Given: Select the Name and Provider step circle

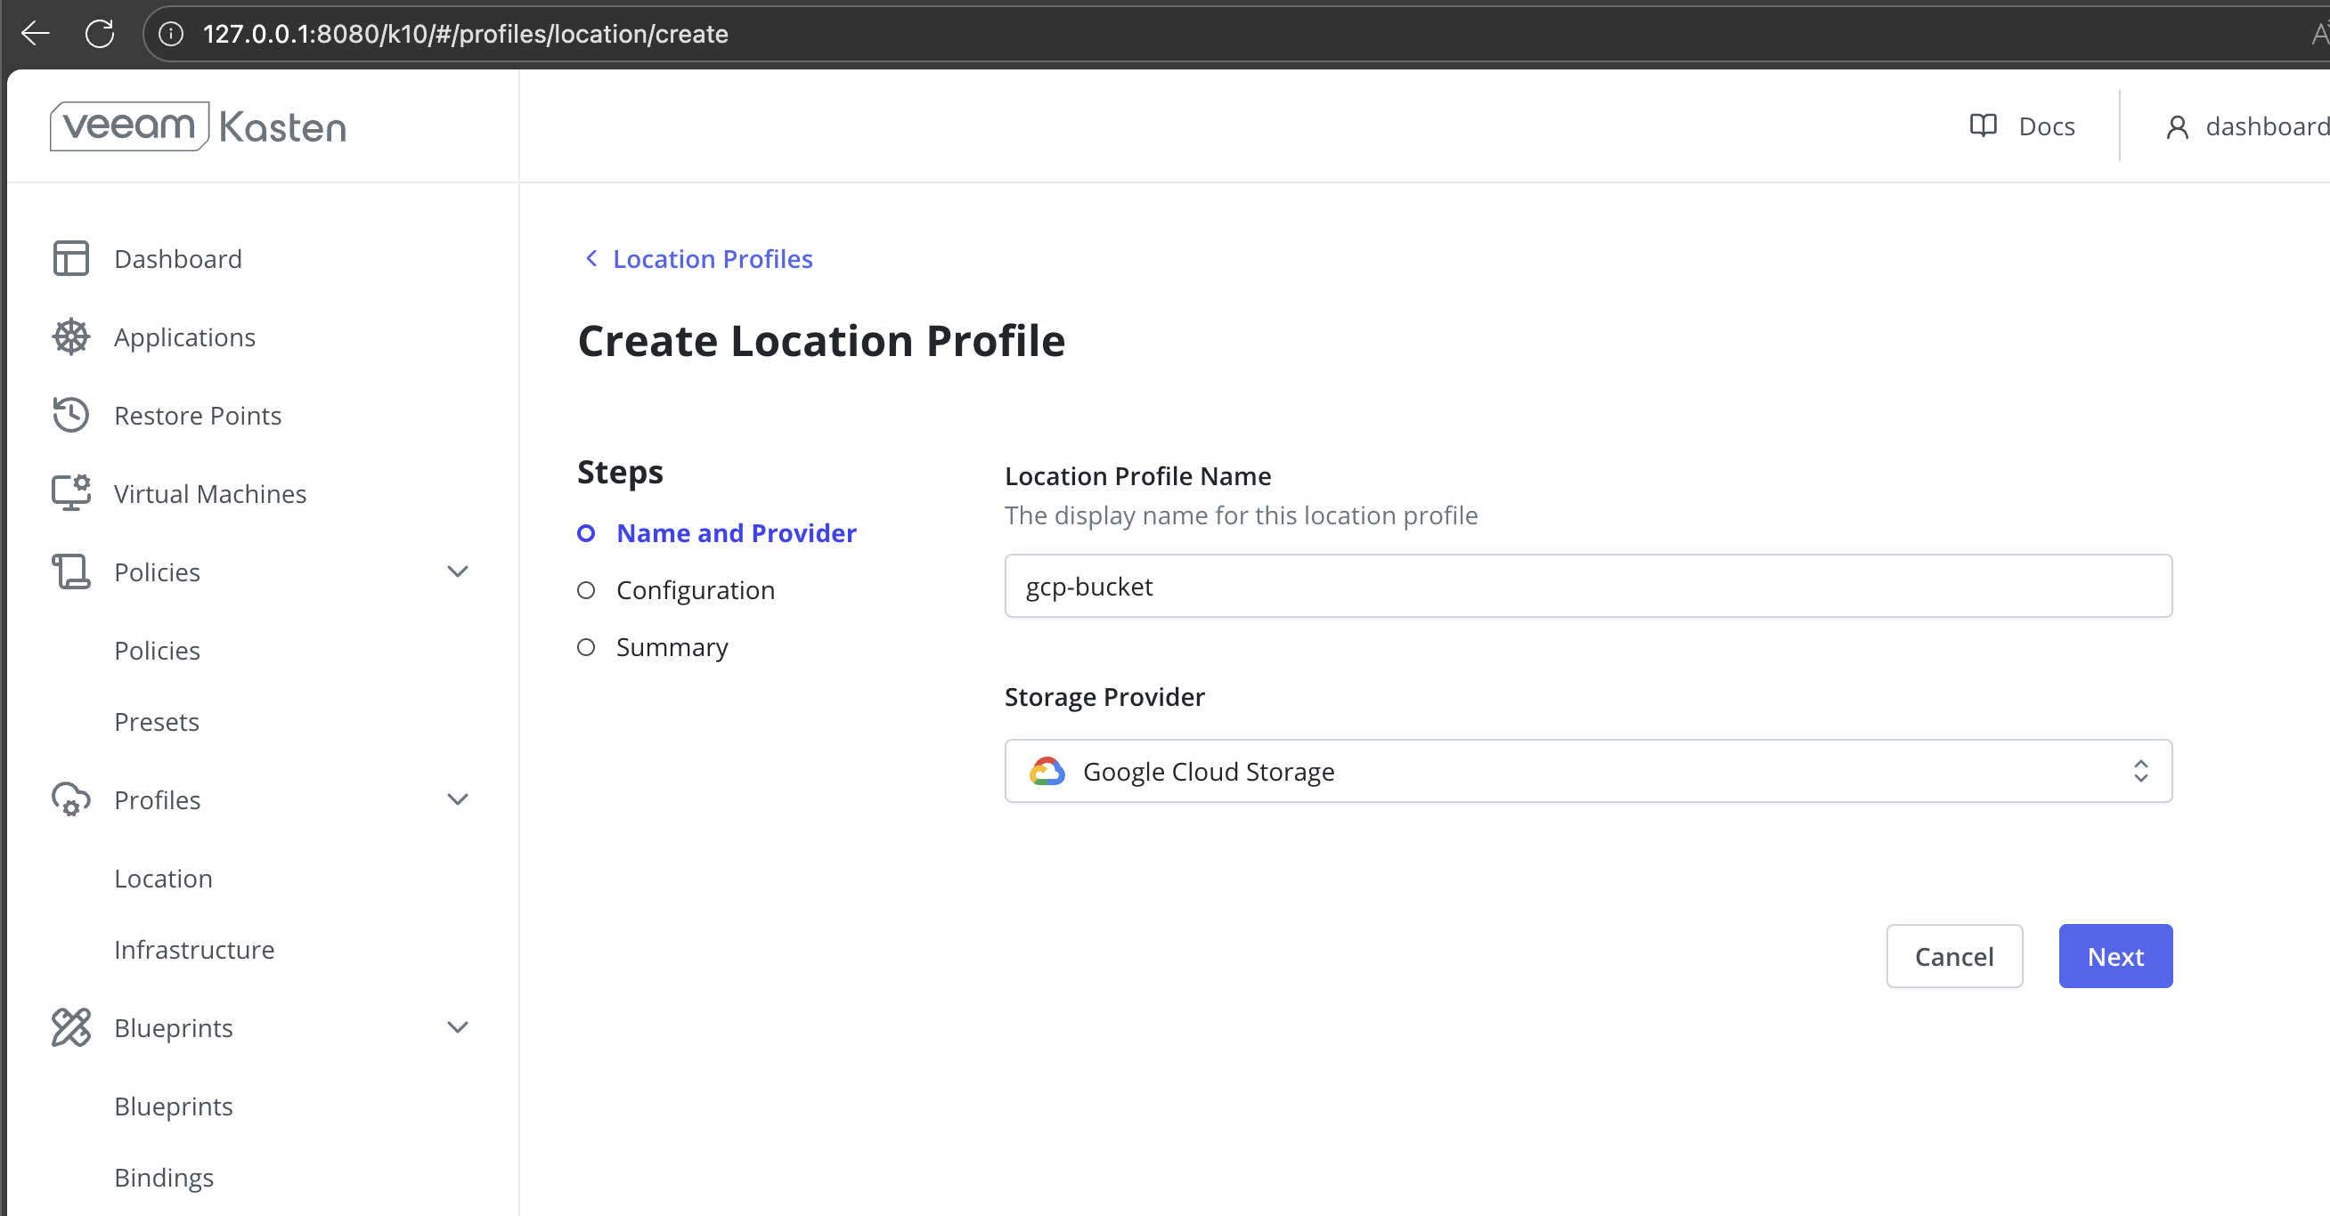Looking at the screenshot, I should pos(586,533).
